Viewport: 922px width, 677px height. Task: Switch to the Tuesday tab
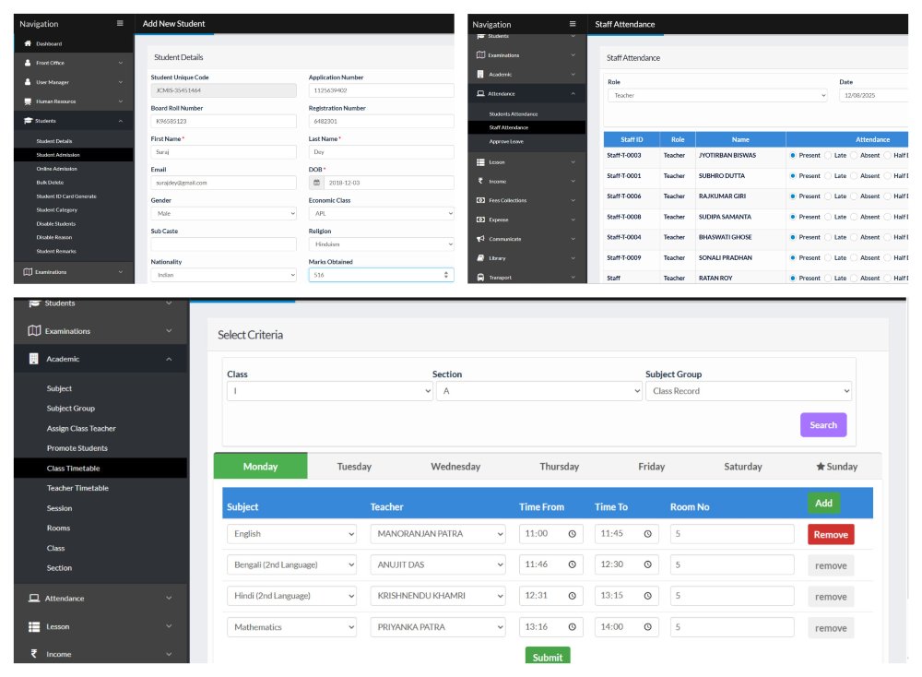click(x=354, y=467)
